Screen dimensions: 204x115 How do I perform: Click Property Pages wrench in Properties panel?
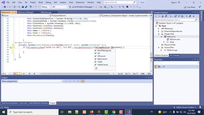(164, 67)
